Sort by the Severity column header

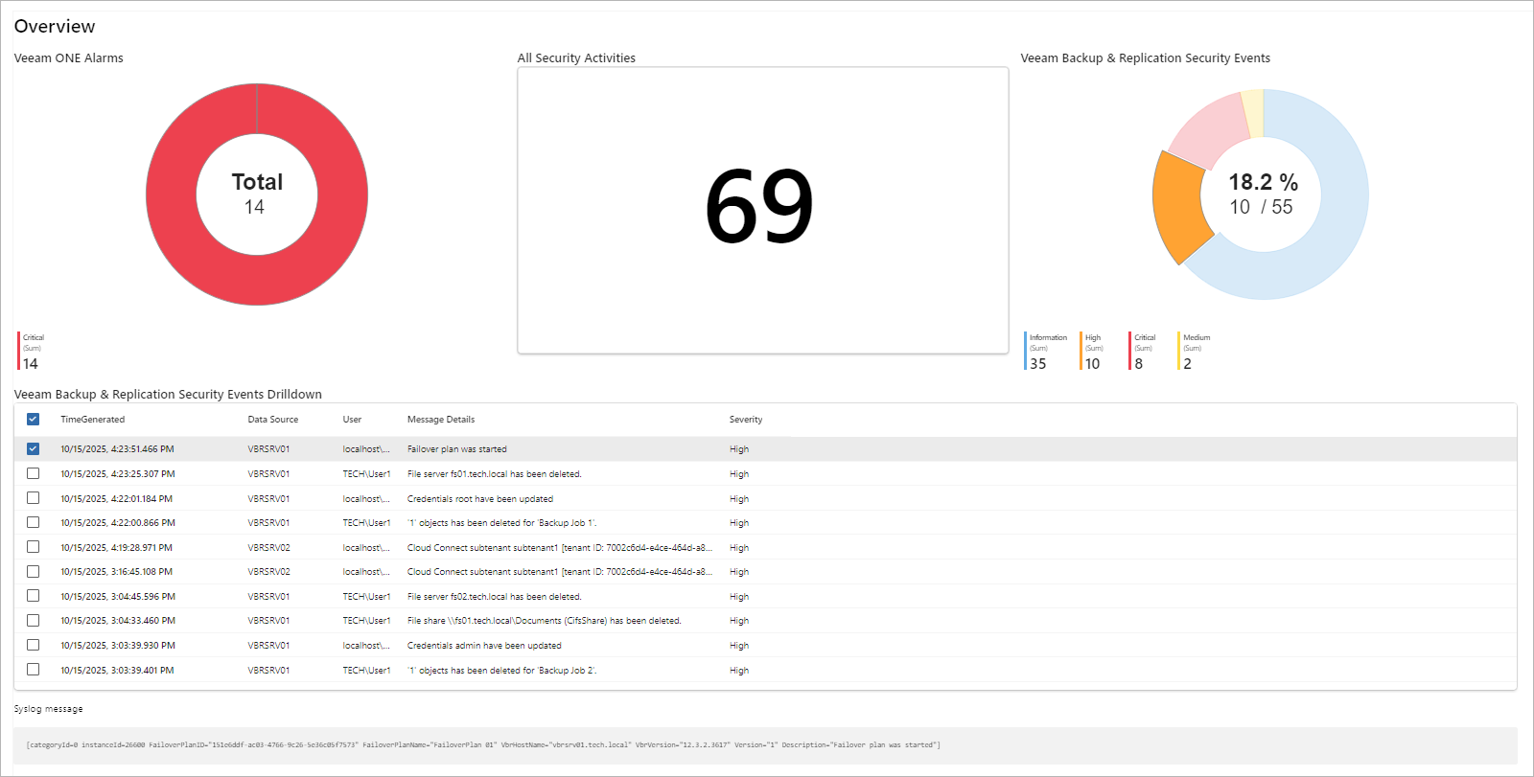click(x=745, y=420)
